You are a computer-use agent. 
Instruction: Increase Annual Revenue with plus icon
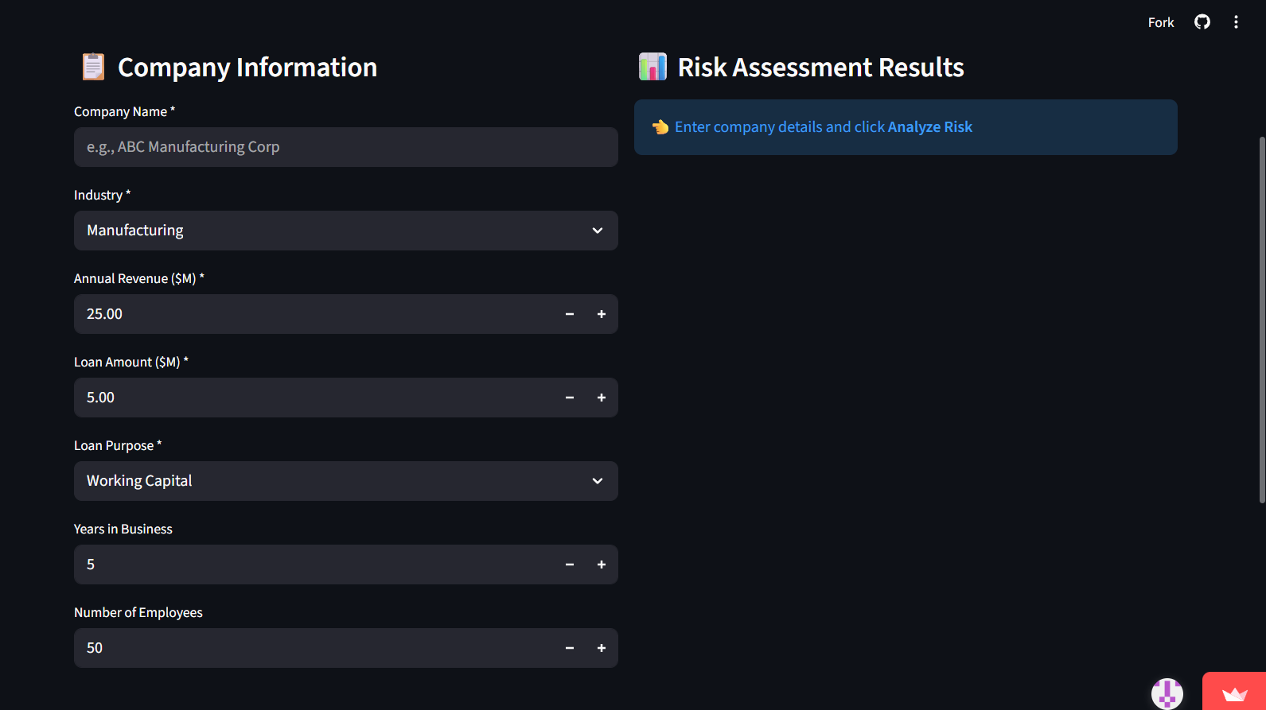tap(602, 314)
